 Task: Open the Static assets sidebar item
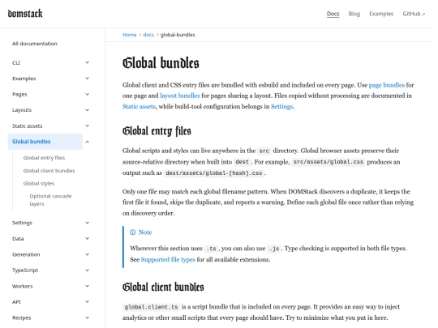click(x=27, y=126)
